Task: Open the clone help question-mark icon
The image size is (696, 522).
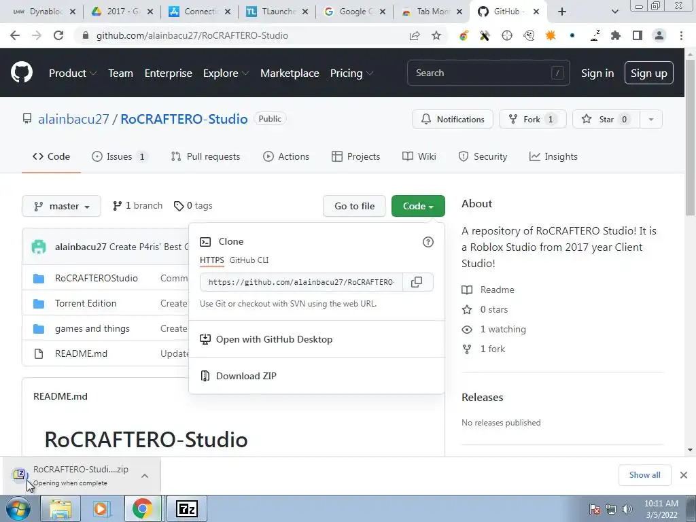Action: tap(428, 242)
